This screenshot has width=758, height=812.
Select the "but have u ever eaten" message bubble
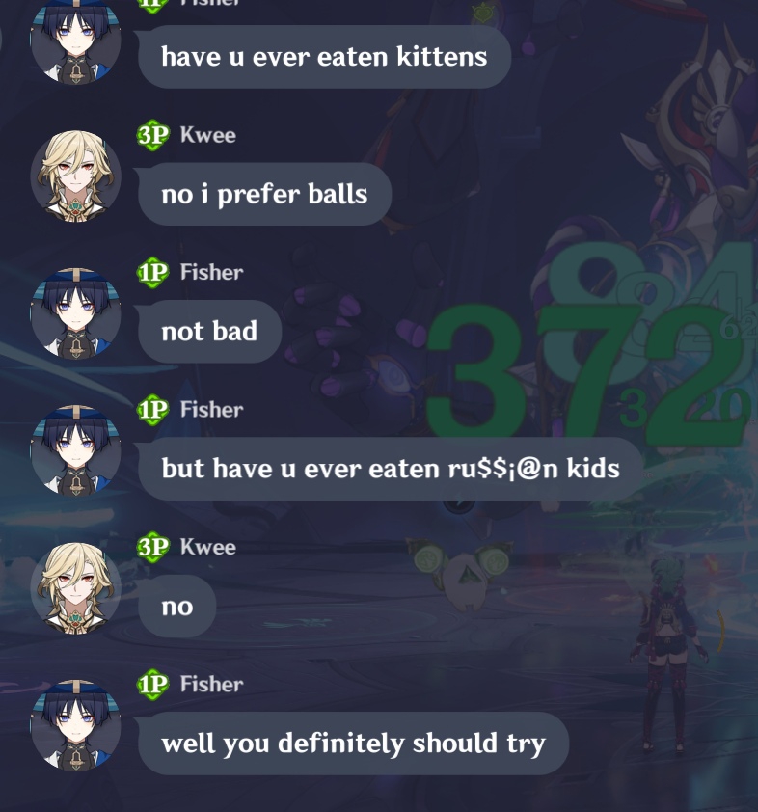point(389,468)
